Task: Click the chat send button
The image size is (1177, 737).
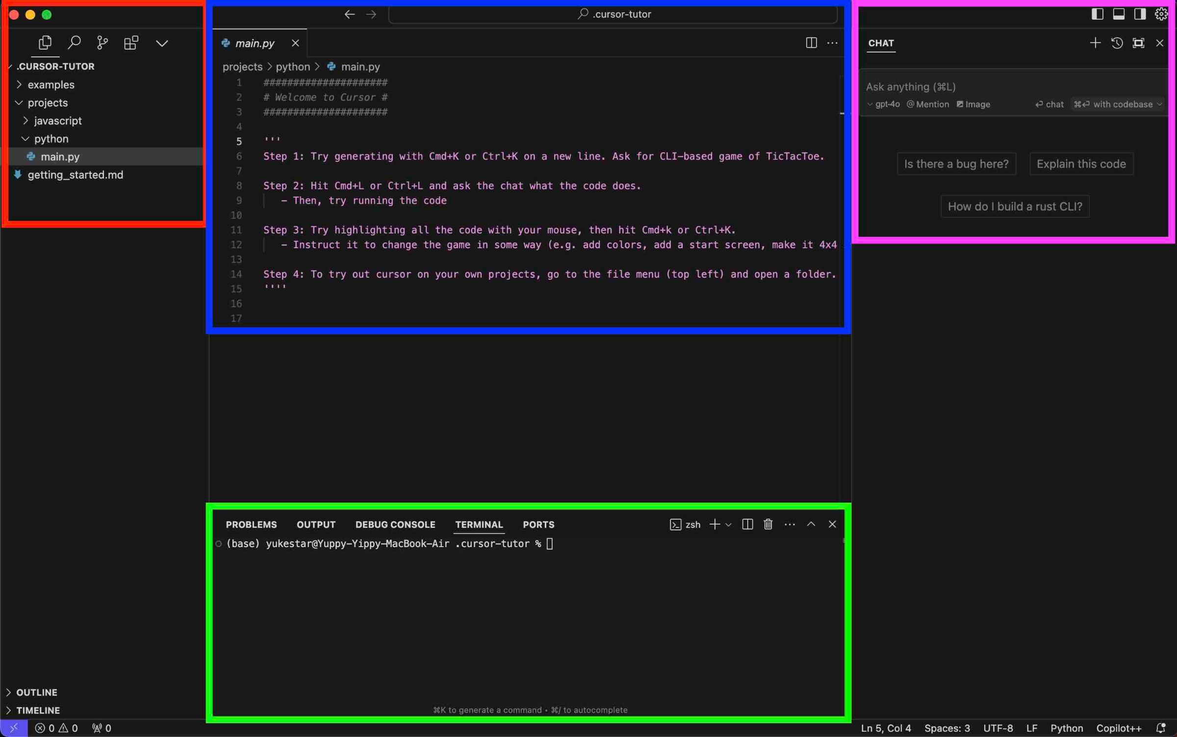Action: click(1049, 104)
